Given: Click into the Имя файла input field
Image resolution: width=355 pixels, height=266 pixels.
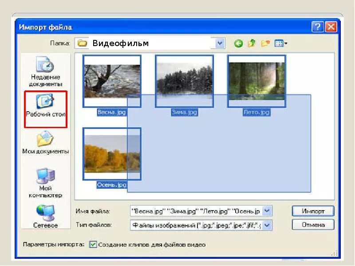Looking at the screenshot, I should click(196, 211).
